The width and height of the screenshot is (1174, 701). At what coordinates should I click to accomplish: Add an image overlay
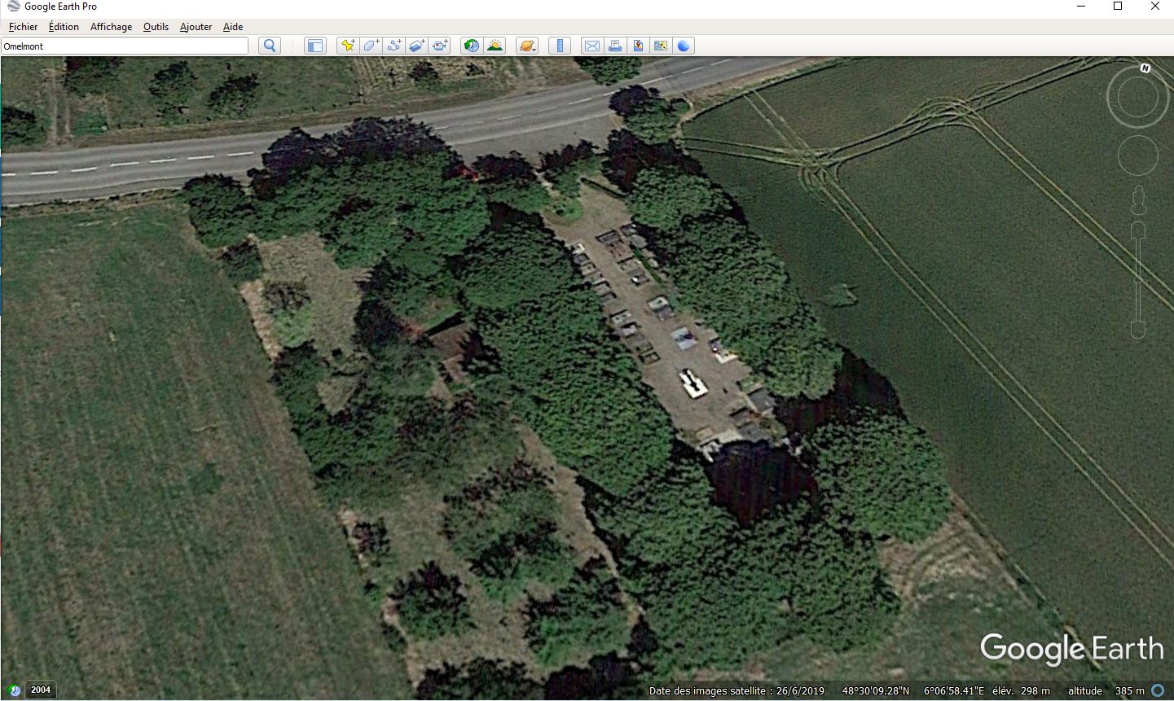417,46
